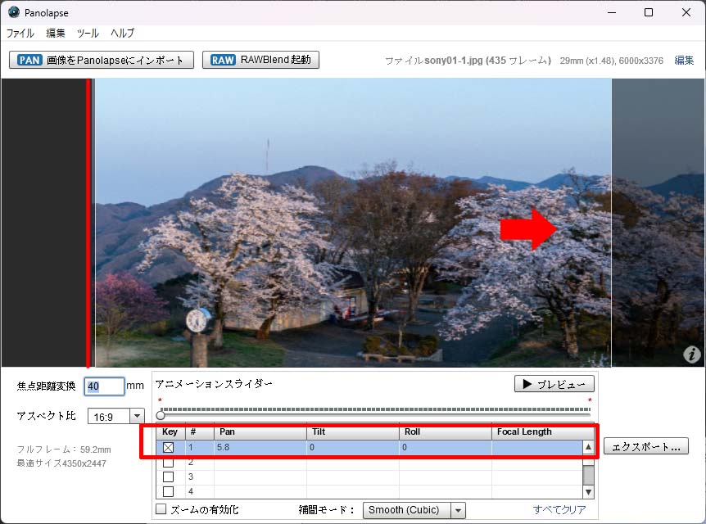This screenshot has width=706, height=524.
Task: Open the ファイル menu
Action: point(20,34)
